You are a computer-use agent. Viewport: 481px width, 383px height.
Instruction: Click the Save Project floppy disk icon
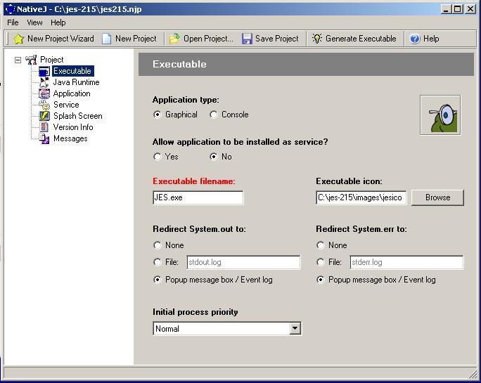point(247,39)
